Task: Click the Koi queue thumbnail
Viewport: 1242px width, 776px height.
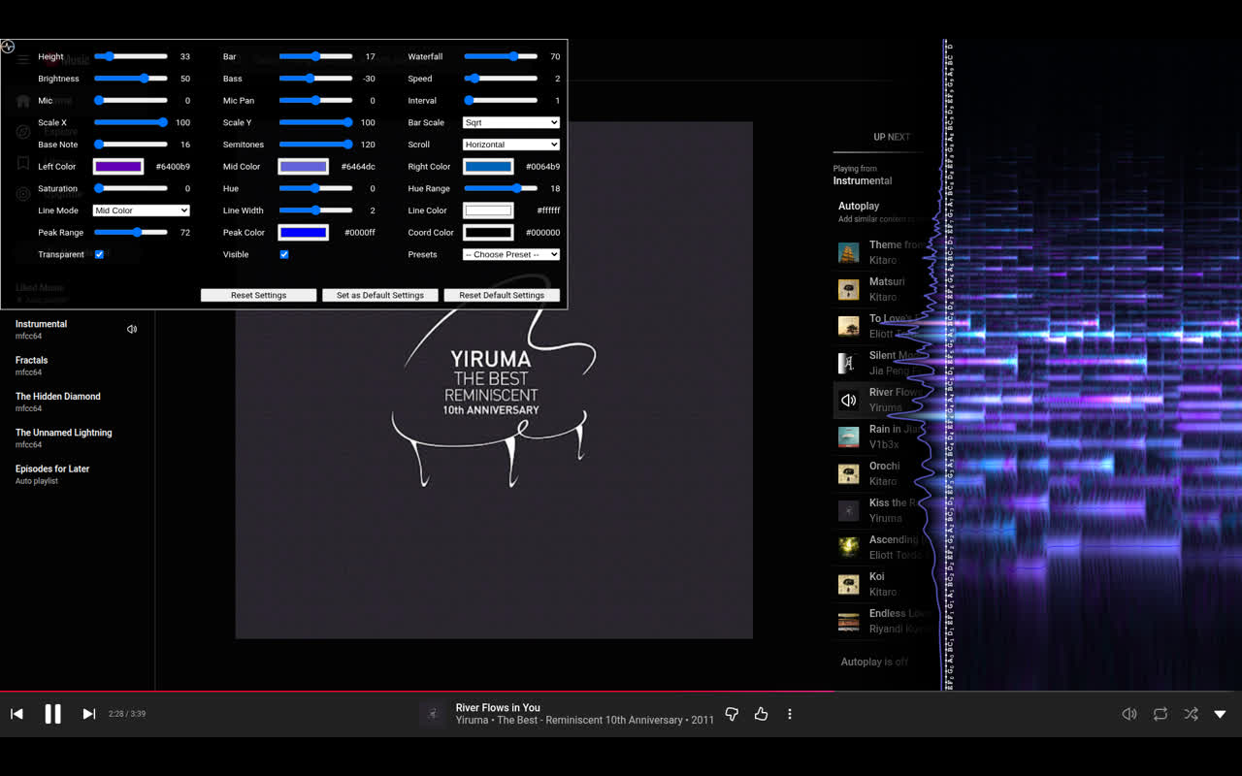Action: coord(849,584)
